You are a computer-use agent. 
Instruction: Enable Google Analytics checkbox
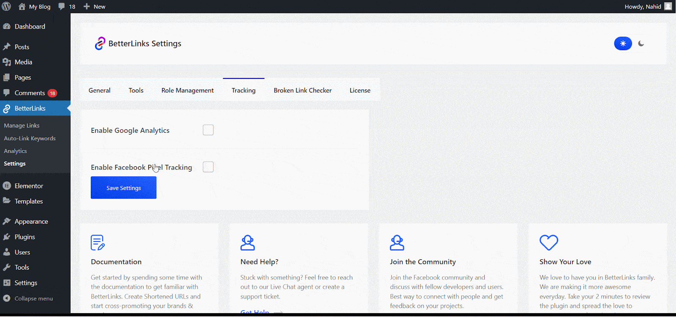pyautogui.click(x=208, y=130)
